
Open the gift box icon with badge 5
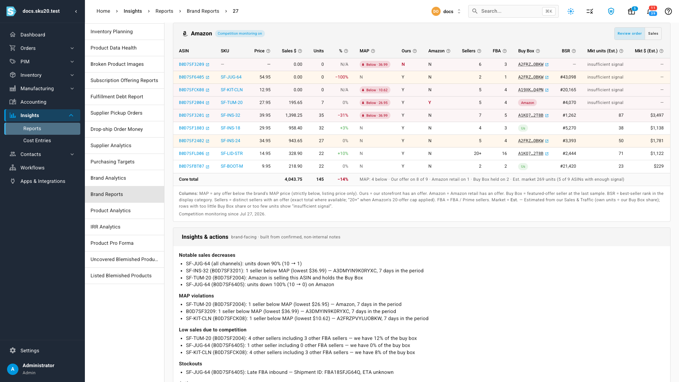(x=631, y=11)
